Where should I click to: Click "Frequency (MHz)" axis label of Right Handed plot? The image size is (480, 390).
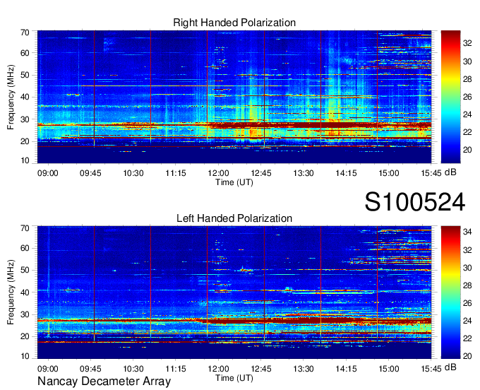pyautogui.click(x=11, y=97)
